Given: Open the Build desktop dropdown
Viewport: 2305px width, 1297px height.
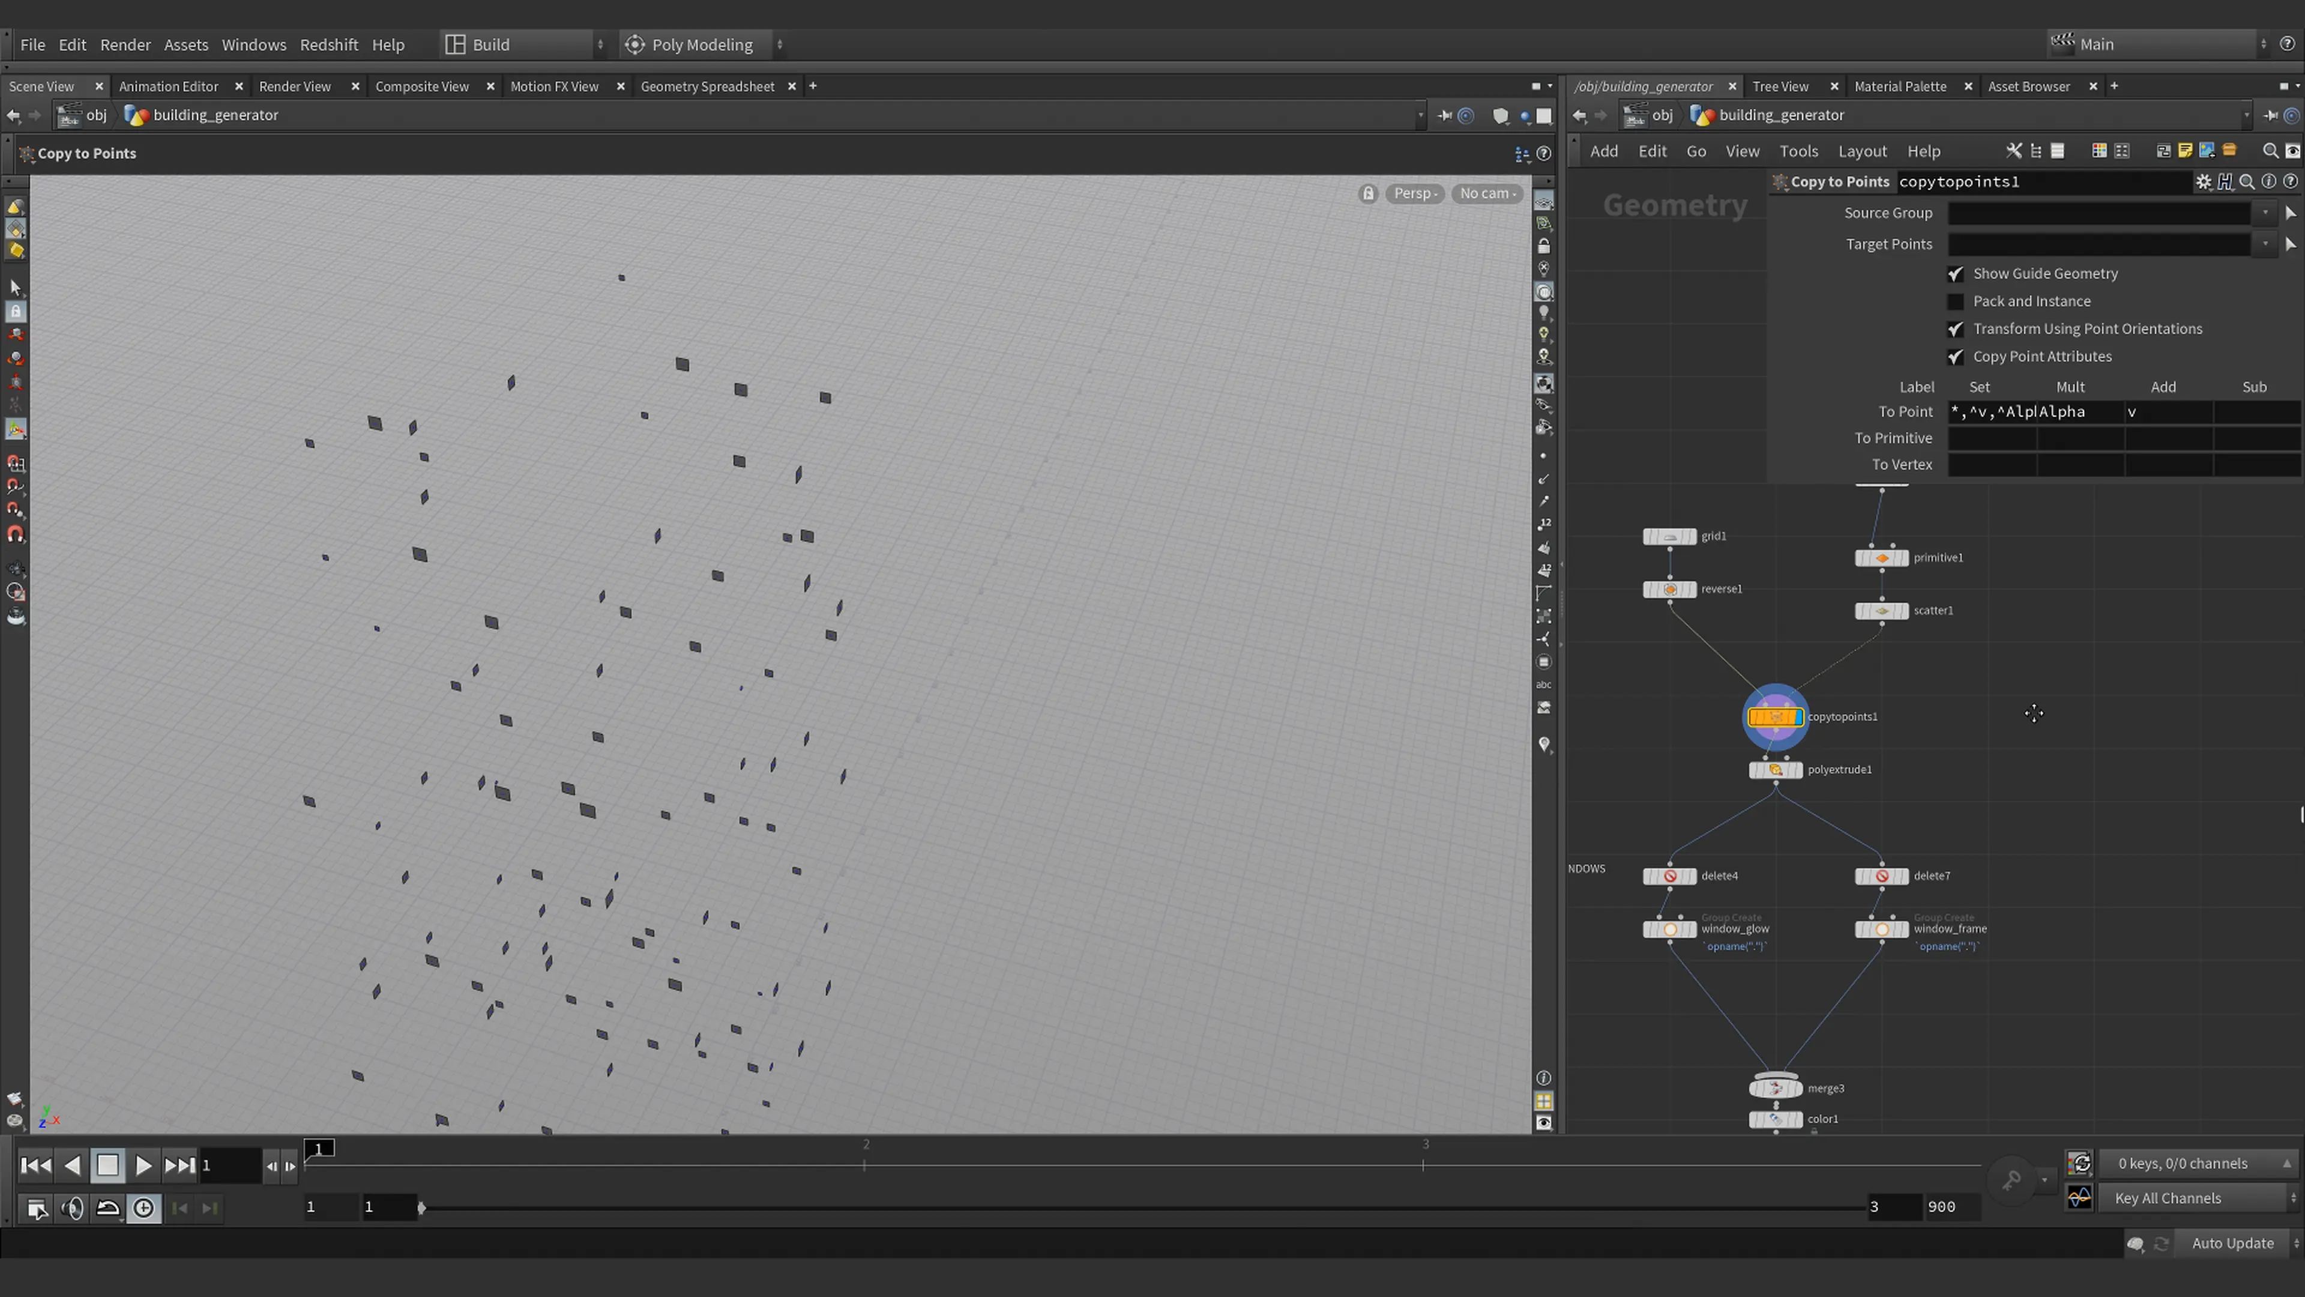Looking at the screenshot, I should point(525,45).
